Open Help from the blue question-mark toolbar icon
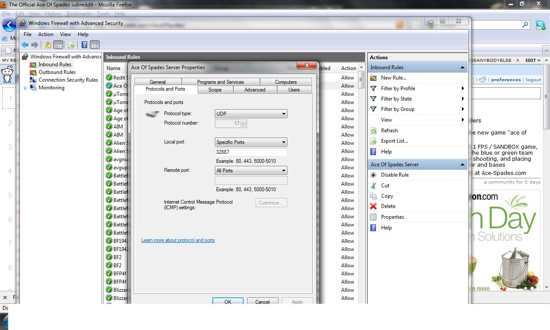 (x=85, y=45)
